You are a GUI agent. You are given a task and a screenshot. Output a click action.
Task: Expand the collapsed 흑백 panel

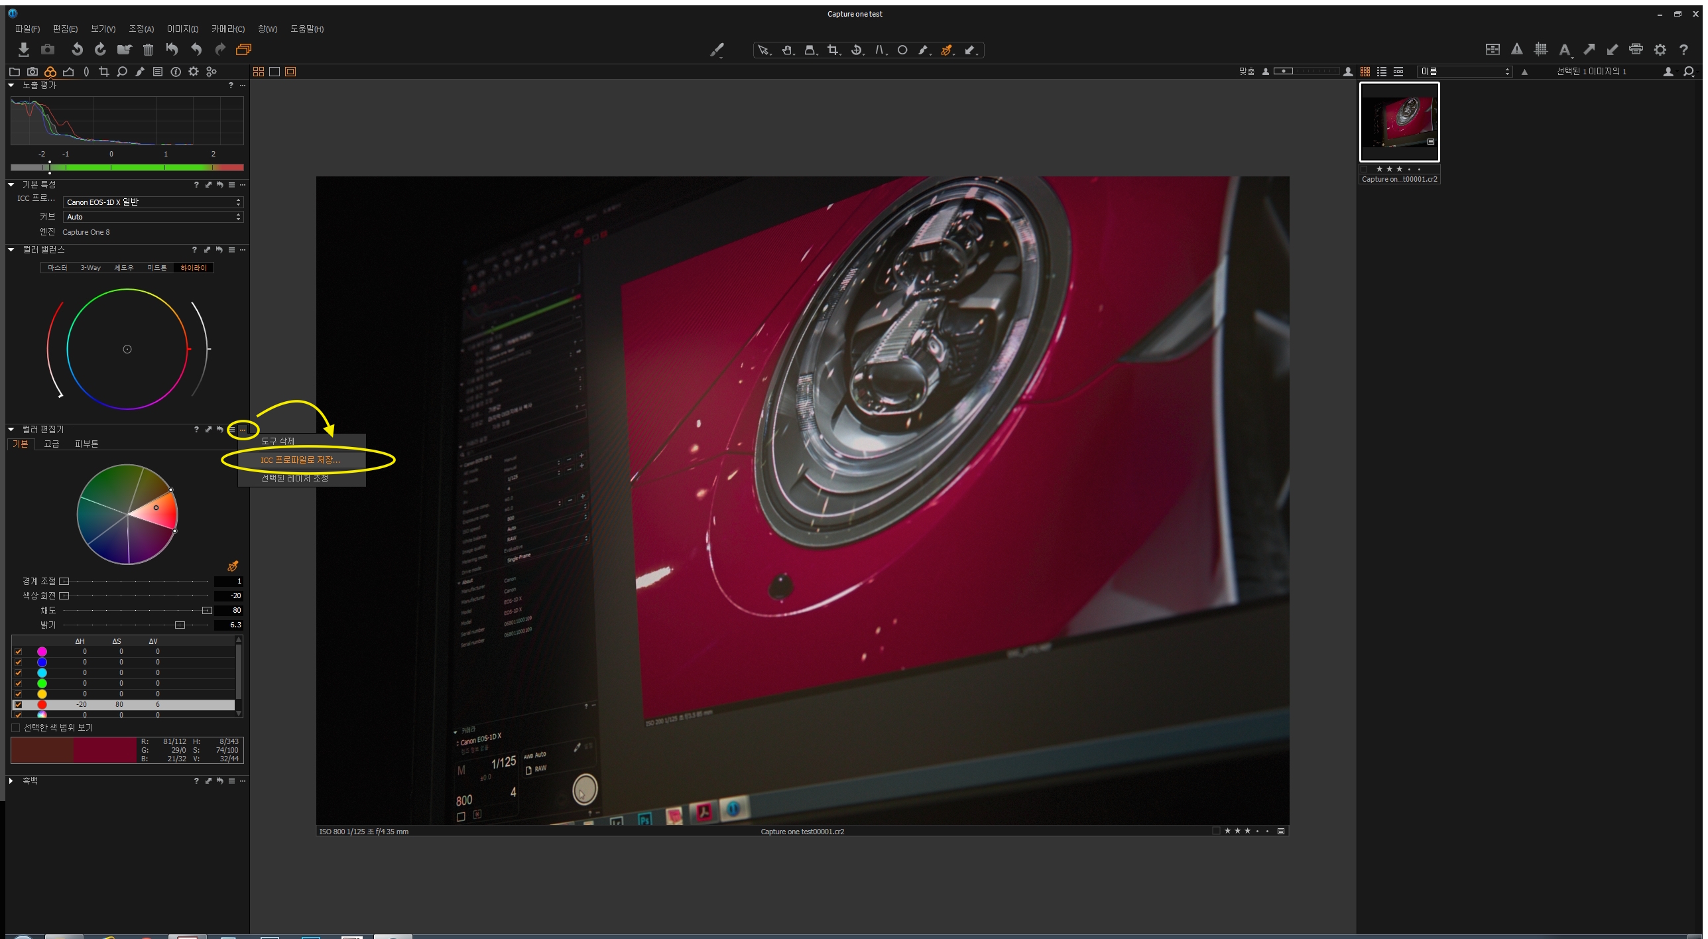(11, 781)
